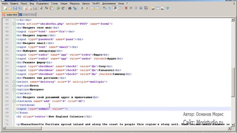Collapse the option fold marker at line 62
The image size is (237, 133).
click(14, 86)
